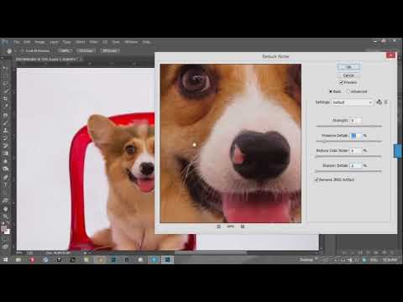The image size is (403, 302).
Task: Select the Horizontal Type tool
Action: [5, 185]
